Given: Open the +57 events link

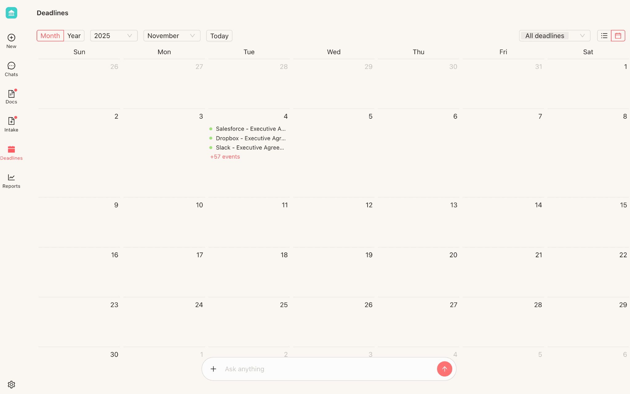Looking at the screenshot, I should 225,157.
